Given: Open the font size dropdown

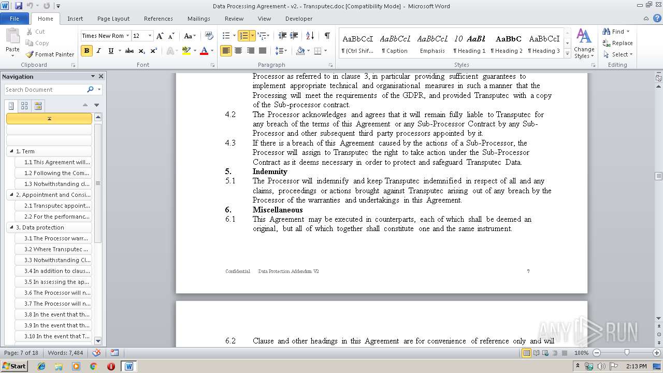Looking at the screenshot, I should click(x=150, y=36).
